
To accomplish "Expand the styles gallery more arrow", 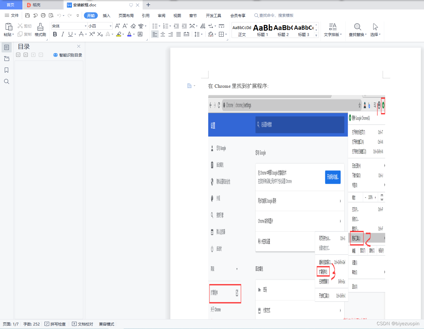I will coord(316,35).
